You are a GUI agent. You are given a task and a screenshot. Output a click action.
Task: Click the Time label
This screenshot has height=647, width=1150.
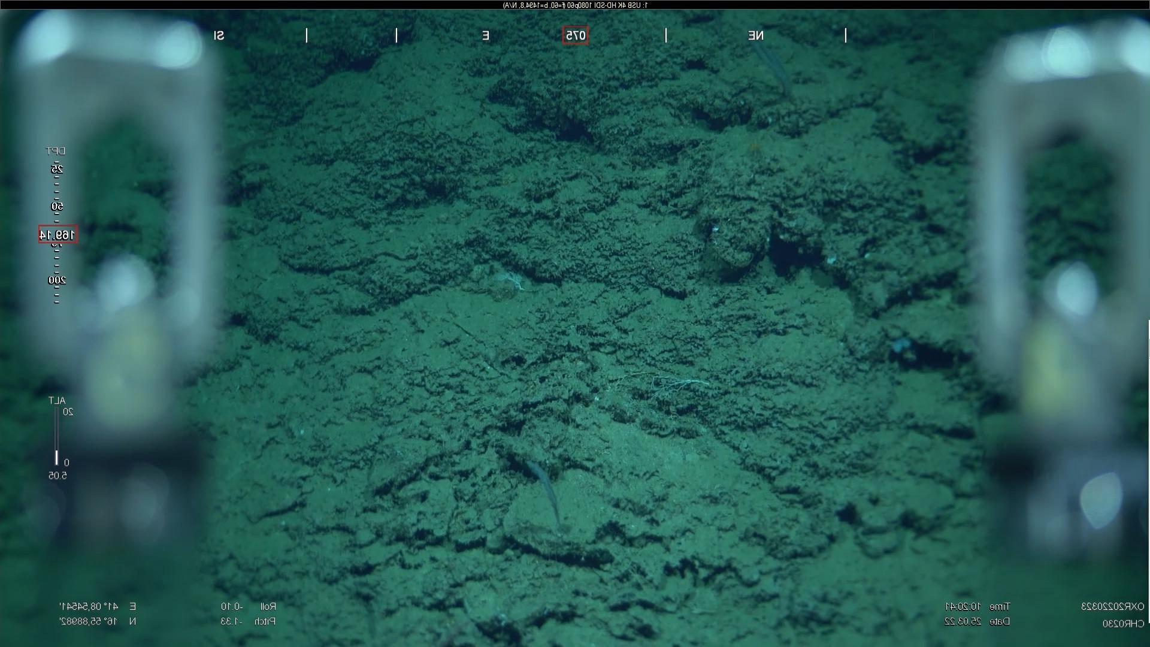click(x=1000, y=606)
